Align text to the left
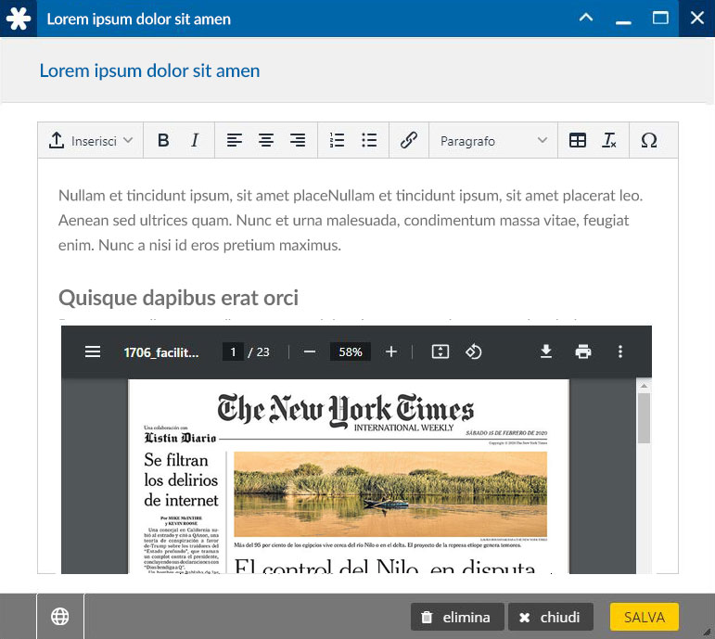This screenshot has width=715, height=639. point(235,141)
